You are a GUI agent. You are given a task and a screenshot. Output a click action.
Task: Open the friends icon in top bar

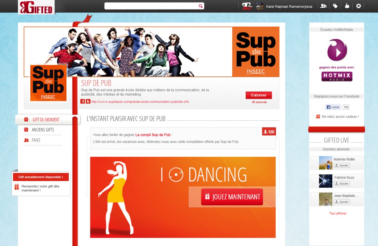323,6
